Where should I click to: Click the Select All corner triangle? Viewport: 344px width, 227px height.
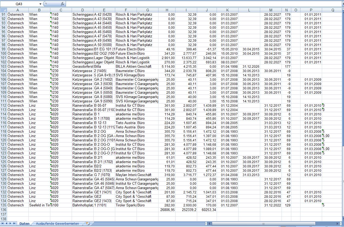click(3, 10)
